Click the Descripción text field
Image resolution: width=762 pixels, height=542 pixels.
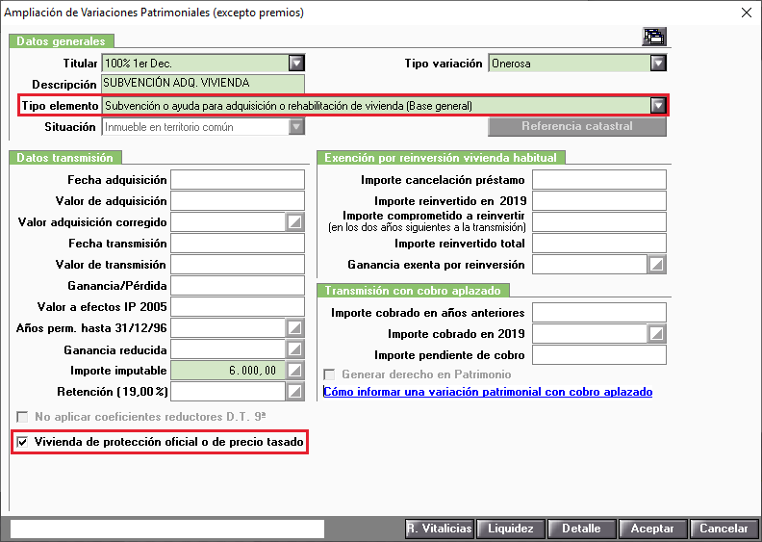pos(203,84)
